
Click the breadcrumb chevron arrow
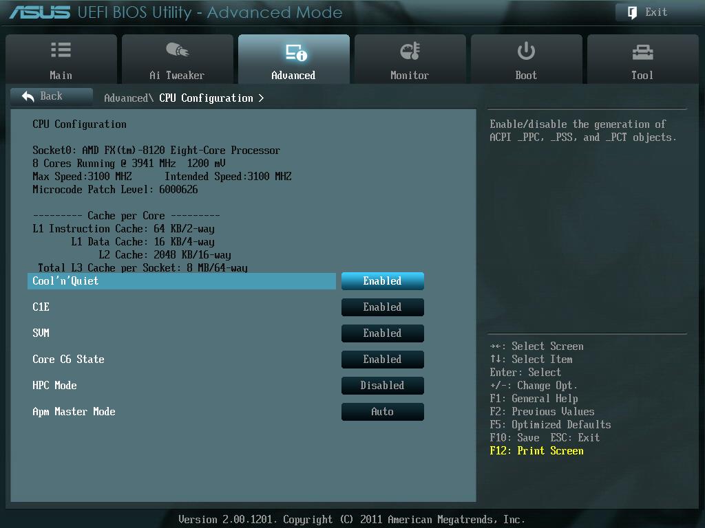[261, 98]
